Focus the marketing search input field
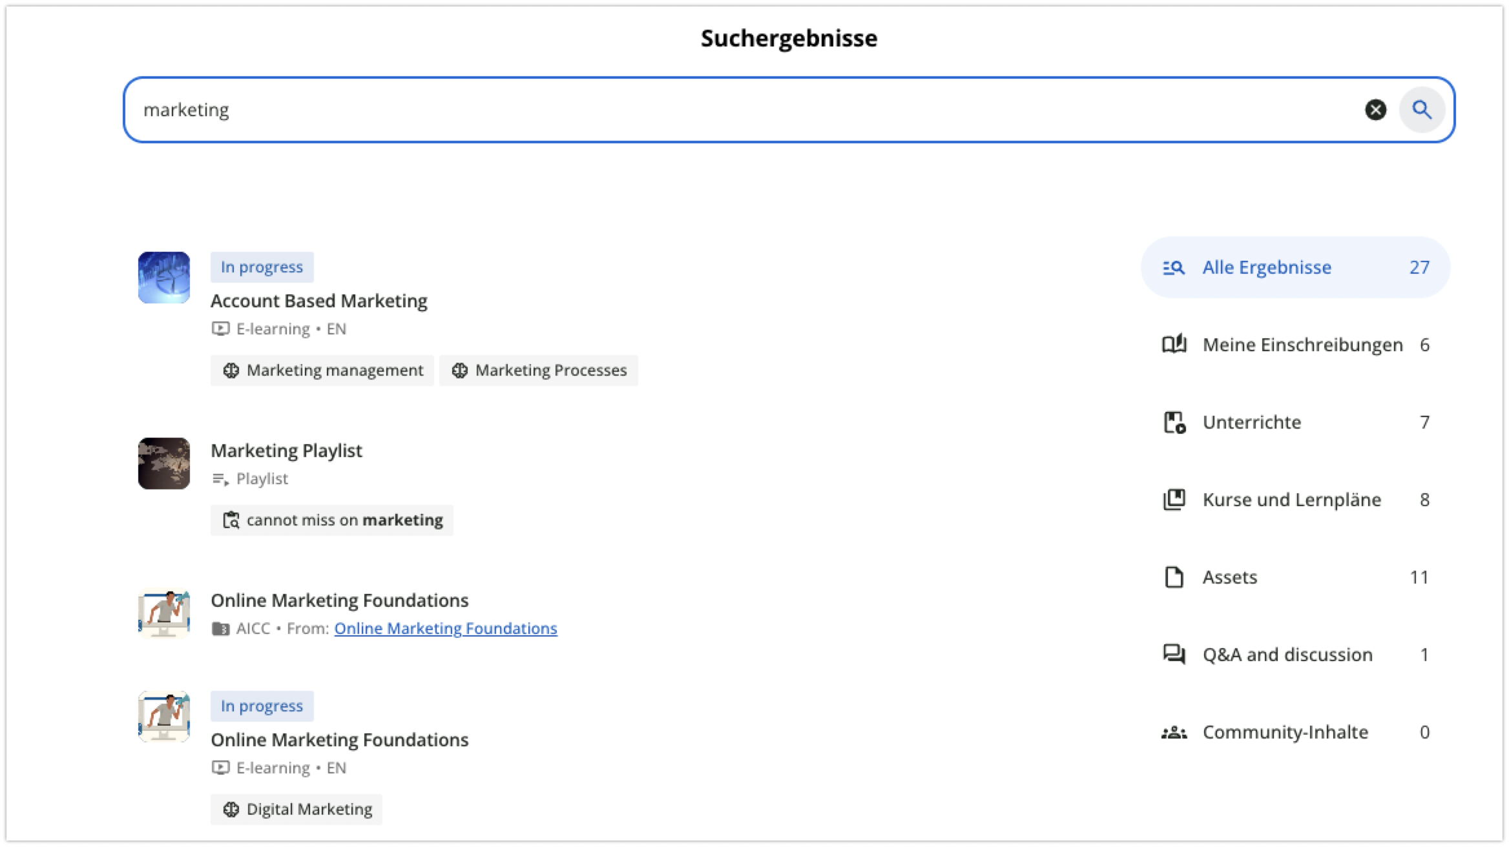1509x847 pixels. click(x=743, y=110)
